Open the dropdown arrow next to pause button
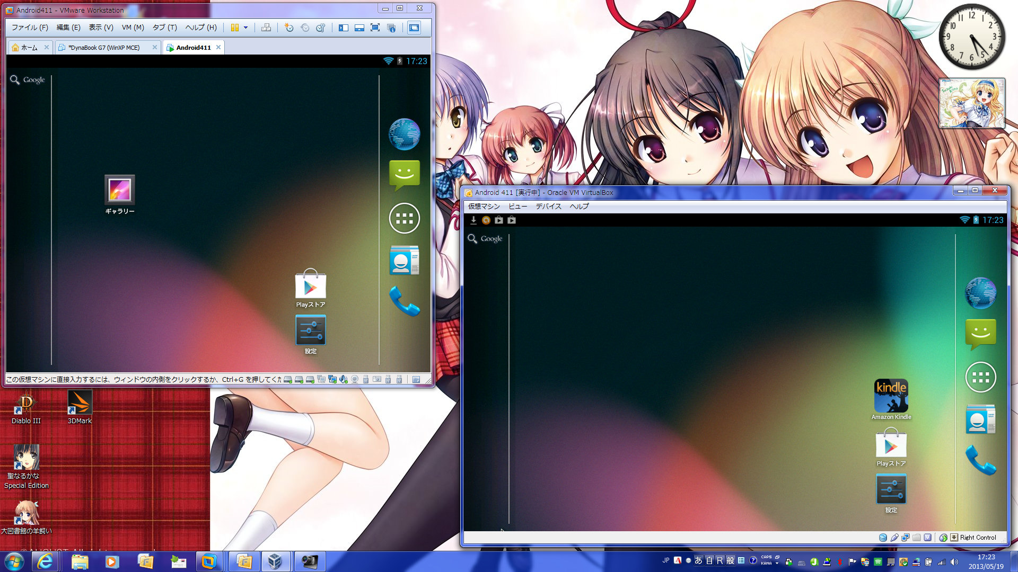The height and width of the screenshot is (572, 1018). (245, 28)
